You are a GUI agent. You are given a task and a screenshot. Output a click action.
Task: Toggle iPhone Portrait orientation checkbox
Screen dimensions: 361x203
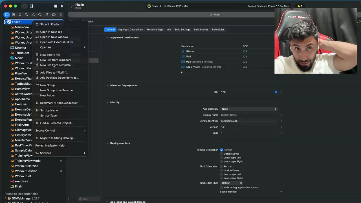coord(221,150)
